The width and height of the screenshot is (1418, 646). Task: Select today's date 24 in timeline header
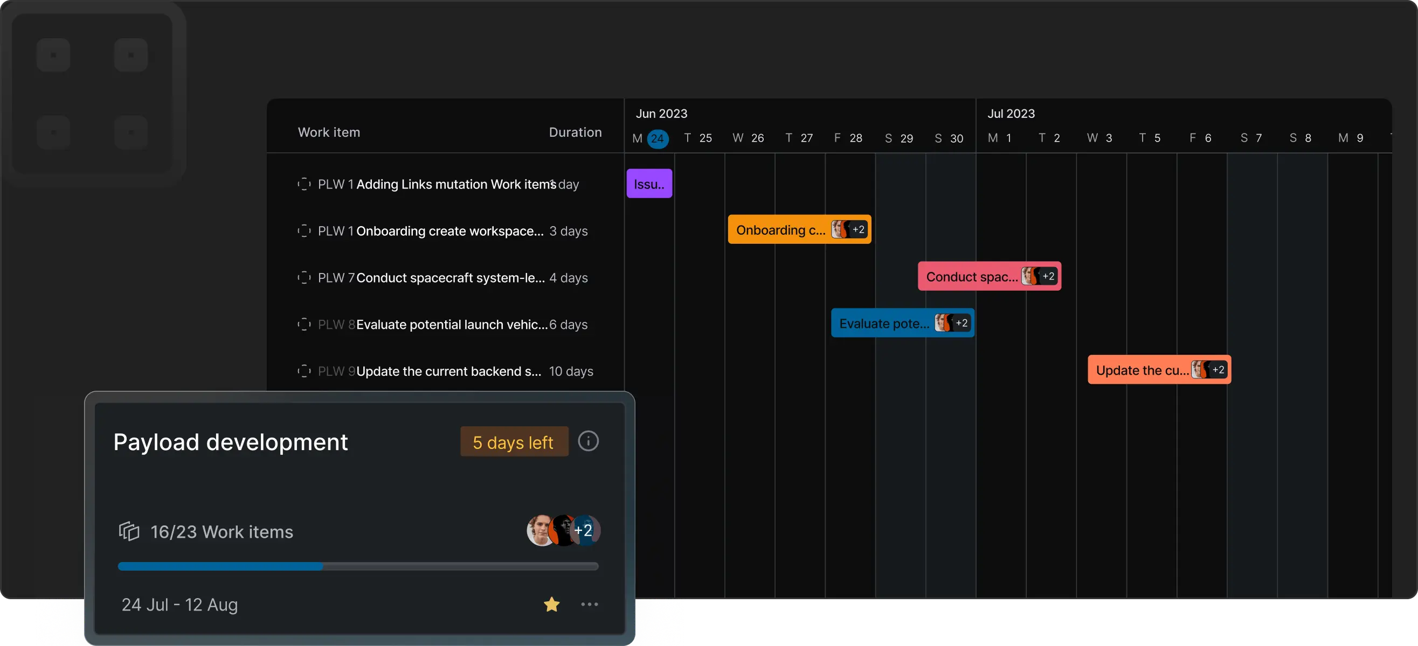657,138
